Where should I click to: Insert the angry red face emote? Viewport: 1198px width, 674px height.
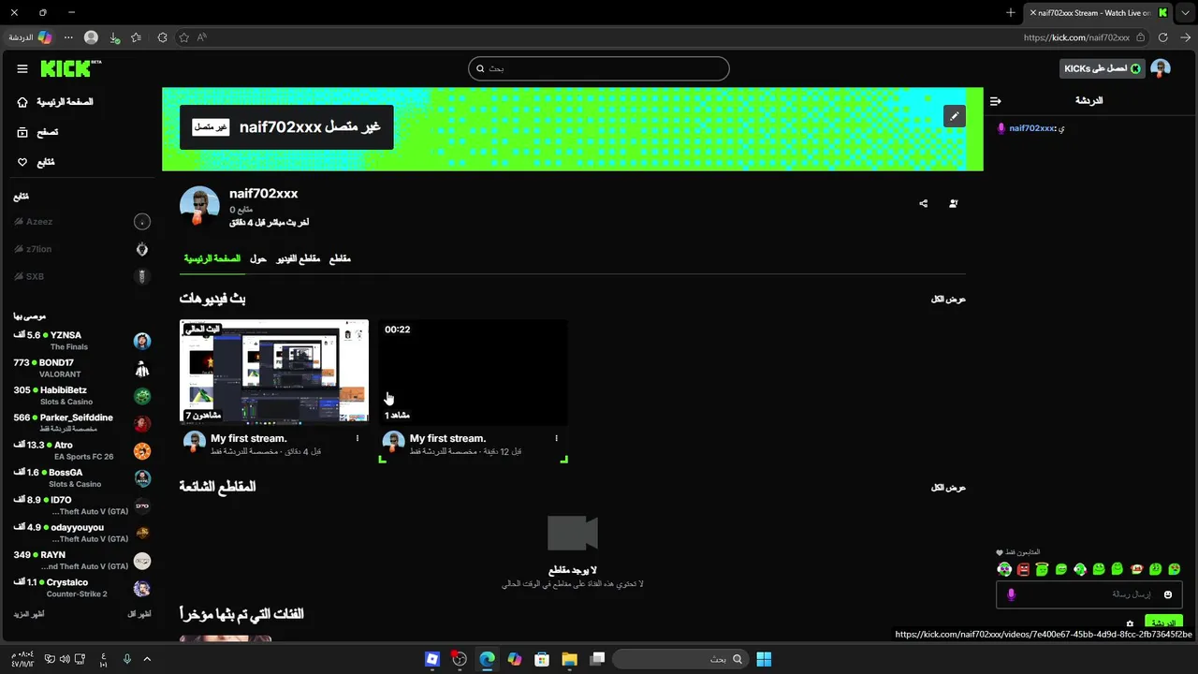(1023, 569)
